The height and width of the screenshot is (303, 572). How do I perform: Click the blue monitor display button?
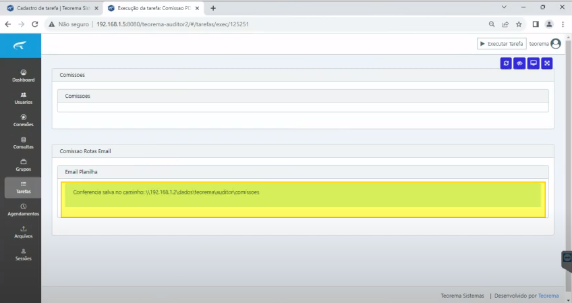click(534, 63)
